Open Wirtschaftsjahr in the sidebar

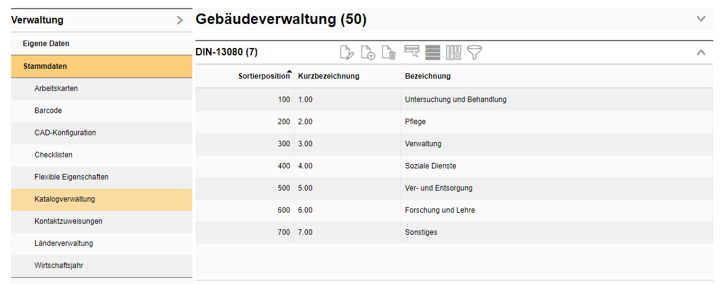click(x=59, y=266)
